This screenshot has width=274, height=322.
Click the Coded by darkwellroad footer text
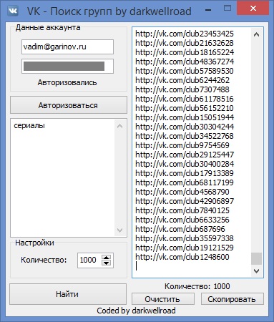pyautogui.click(x=136, y=311)
